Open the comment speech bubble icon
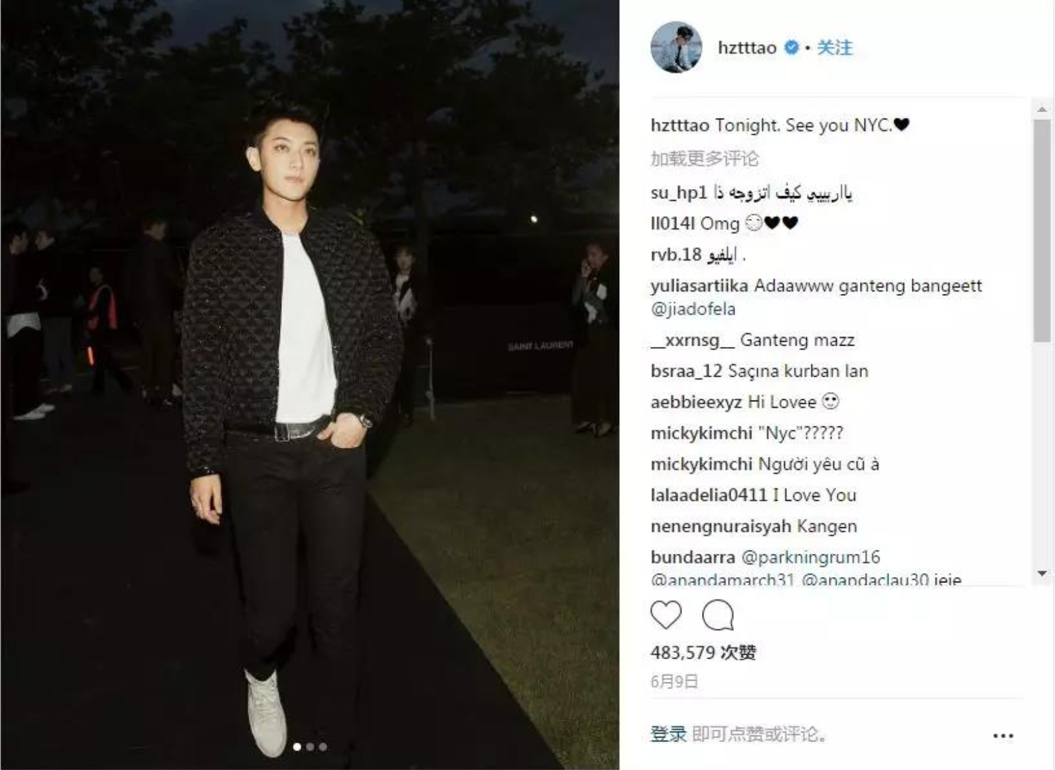 click(718, 615)
